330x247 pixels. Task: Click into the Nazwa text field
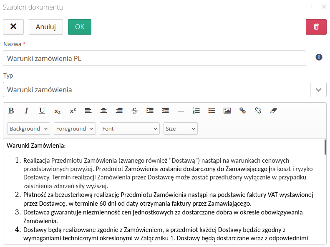pos(154,58)
